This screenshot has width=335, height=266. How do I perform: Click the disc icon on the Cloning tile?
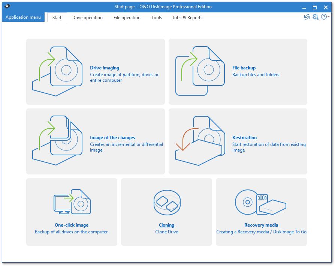167,203
